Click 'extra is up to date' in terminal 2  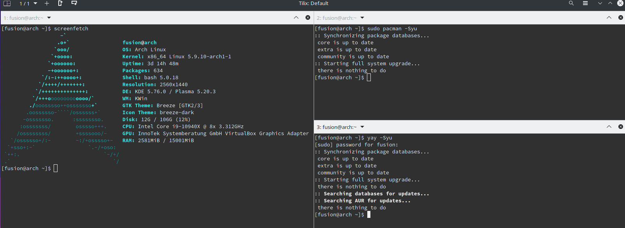[347, 50]
